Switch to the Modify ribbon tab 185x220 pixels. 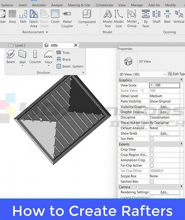(x=171, y=5)
